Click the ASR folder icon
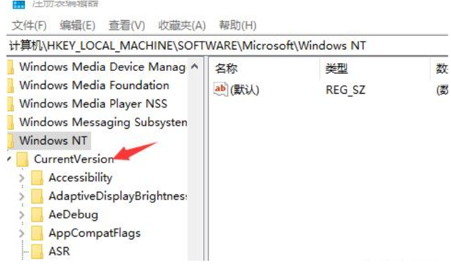 click(x=37, y=251)
